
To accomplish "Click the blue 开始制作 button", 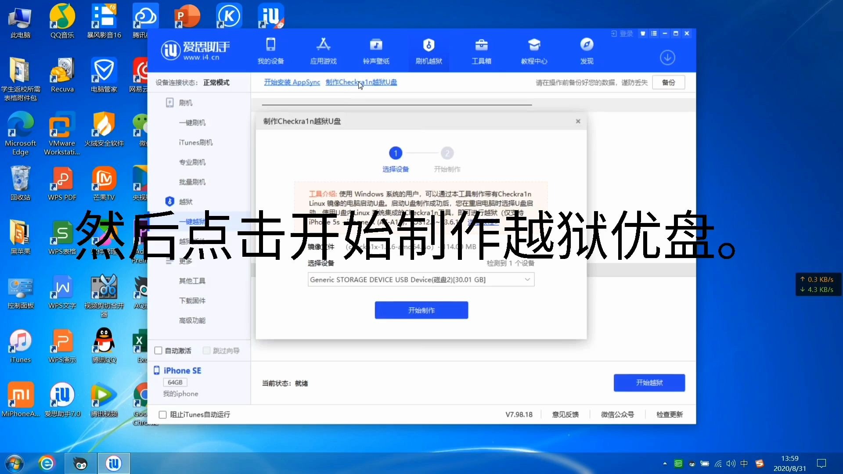I will 421,310.
